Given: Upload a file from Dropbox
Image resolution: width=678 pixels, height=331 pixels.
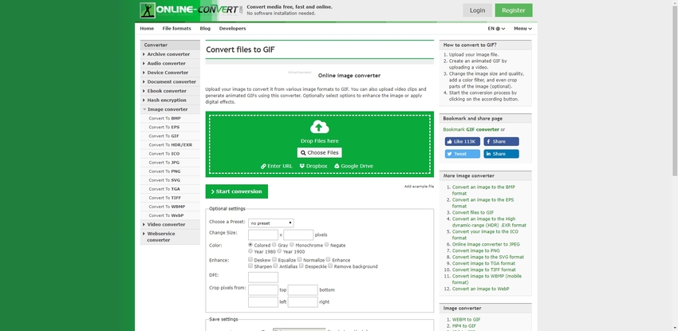Looking at the screenshot, I should tap(313, 166).
